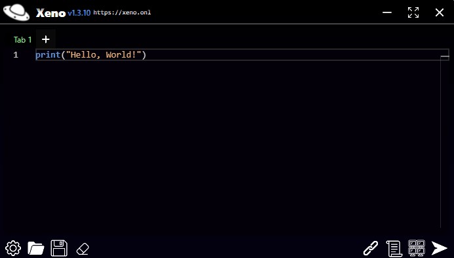This screenshot has height=258, width=454.
Task: Click the editor vertical scrollbar
Action: (444, 141)
